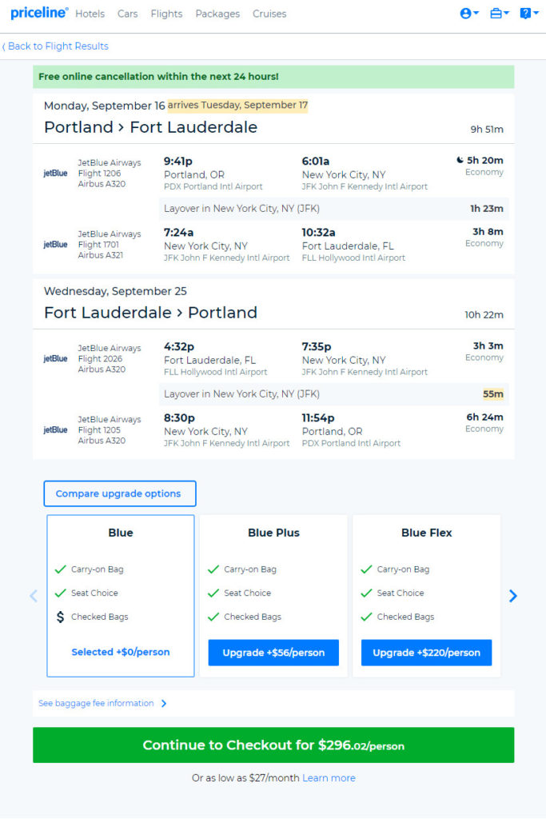Image resolution: width=546 pixels, height=819 pixels.
Task: Upgrade to Blue Flex for +$220/person
Action: tap(426, 653)
